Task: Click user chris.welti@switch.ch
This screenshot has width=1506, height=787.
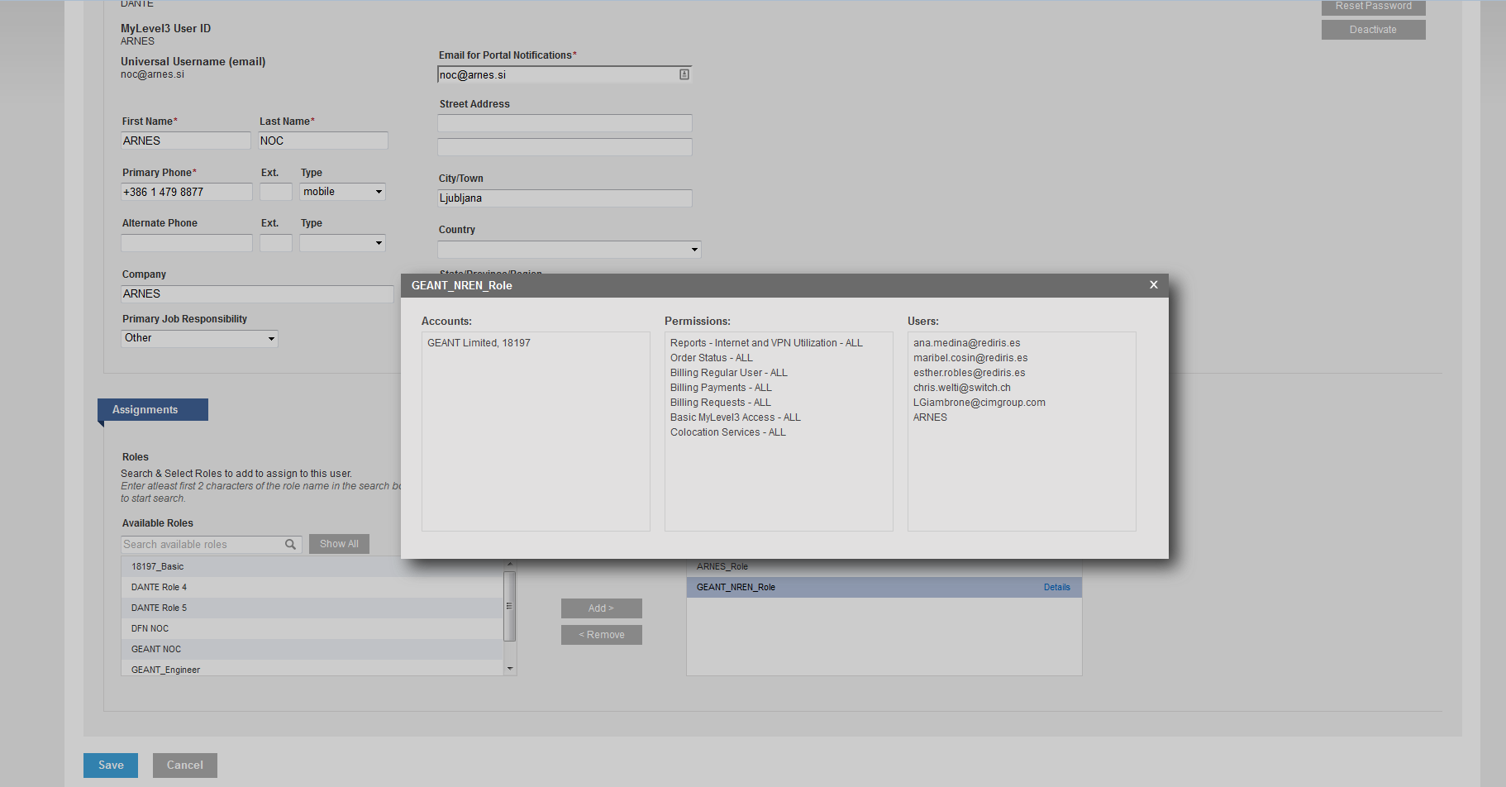Action: [x=962, y=388]
